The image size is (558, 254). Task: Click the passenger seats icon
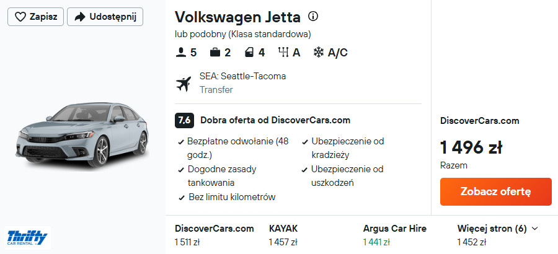181,52
